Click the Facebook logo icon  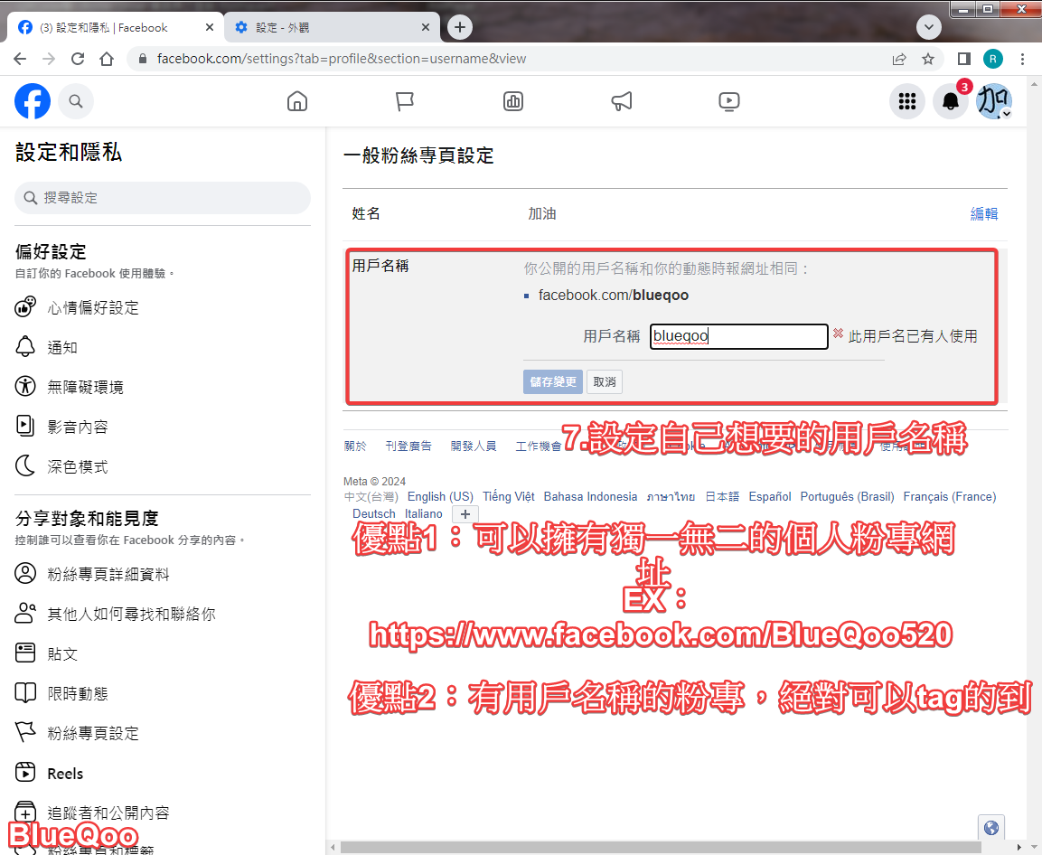pyautogui.click(x=33, y=101)
